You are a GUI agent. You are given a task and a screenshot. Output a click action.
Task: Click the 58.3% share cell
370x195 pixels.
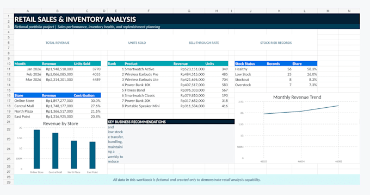click(x=305, y=69)
